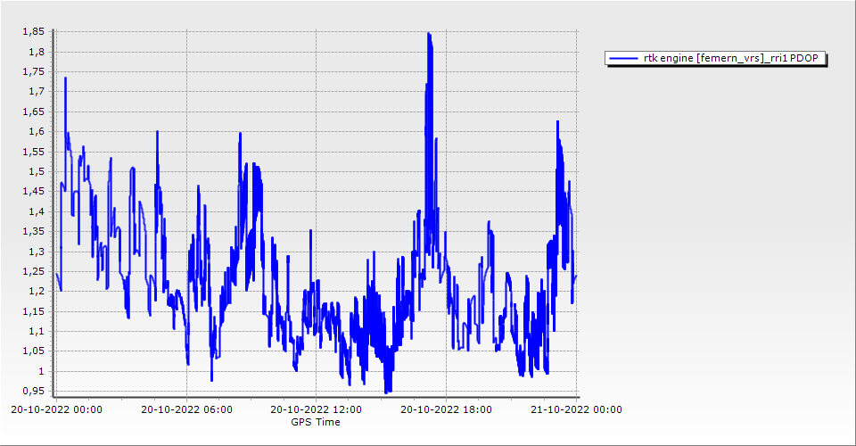Click the 1,85 y-axis tick label
The width and height of the screenshot is (856, 446).
[33, 32]
